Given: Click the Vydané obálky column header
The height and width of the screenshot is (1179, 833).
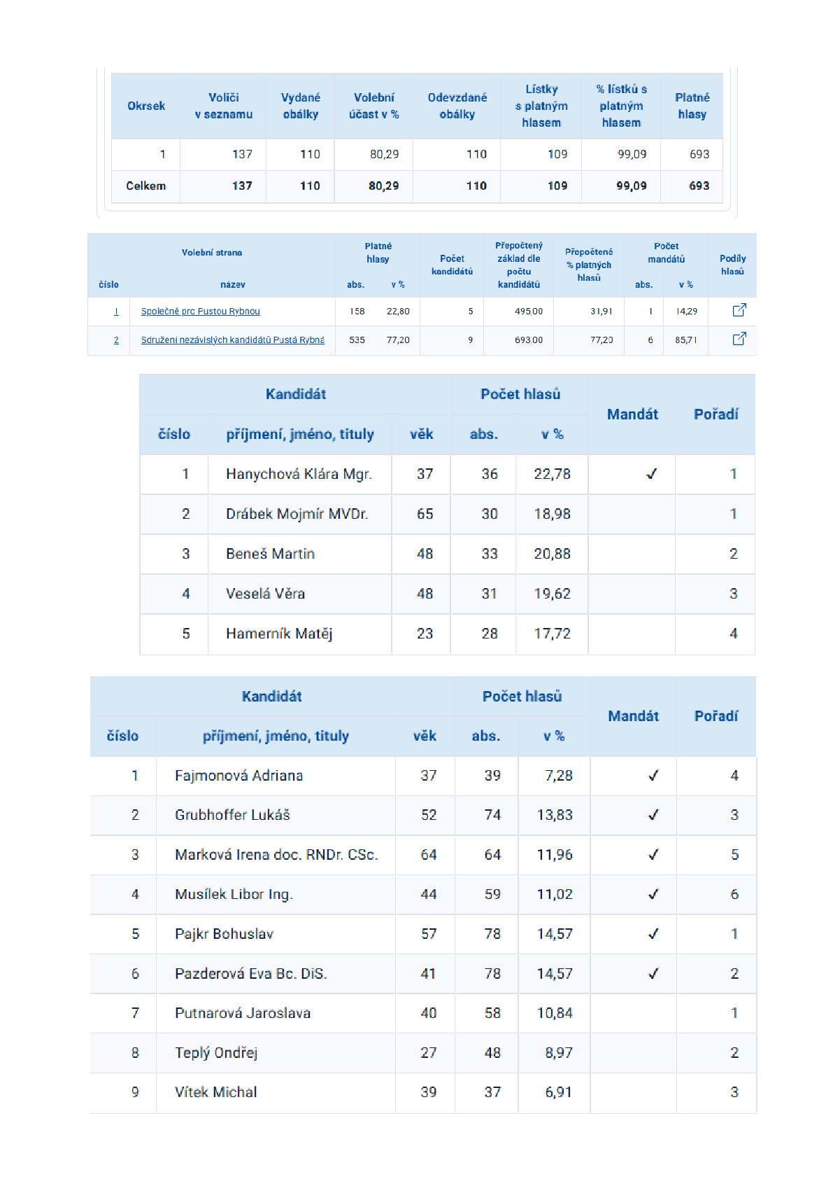Looking at the screenshot, I should [301, 106].
